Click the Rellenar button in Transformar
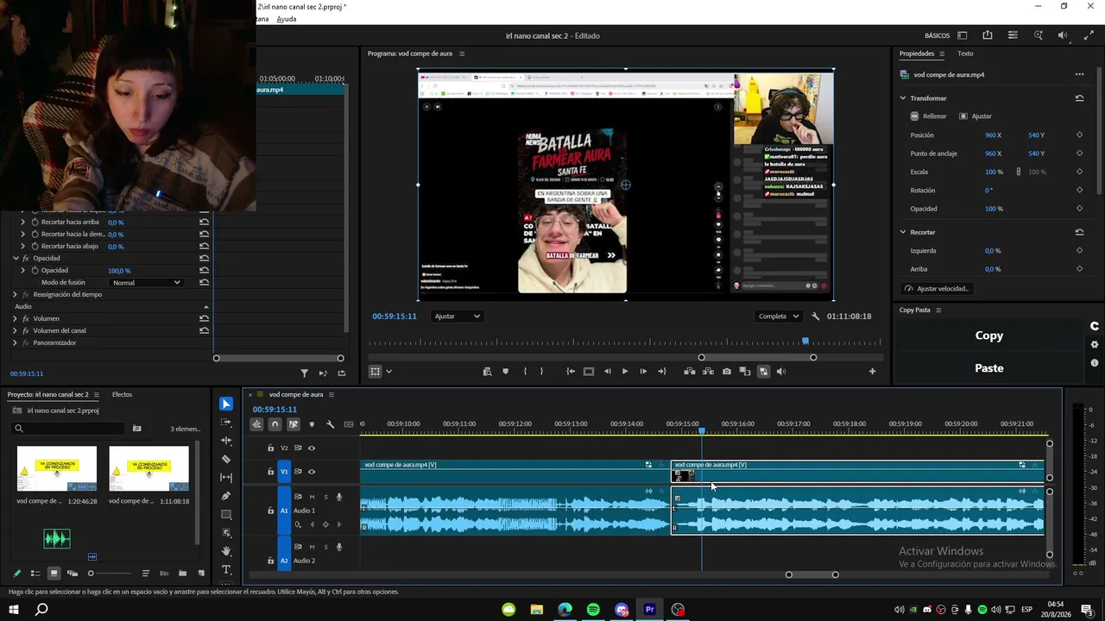Image resolution: width=1105 pixels, height=621 pixels. [x=929, y=116]
